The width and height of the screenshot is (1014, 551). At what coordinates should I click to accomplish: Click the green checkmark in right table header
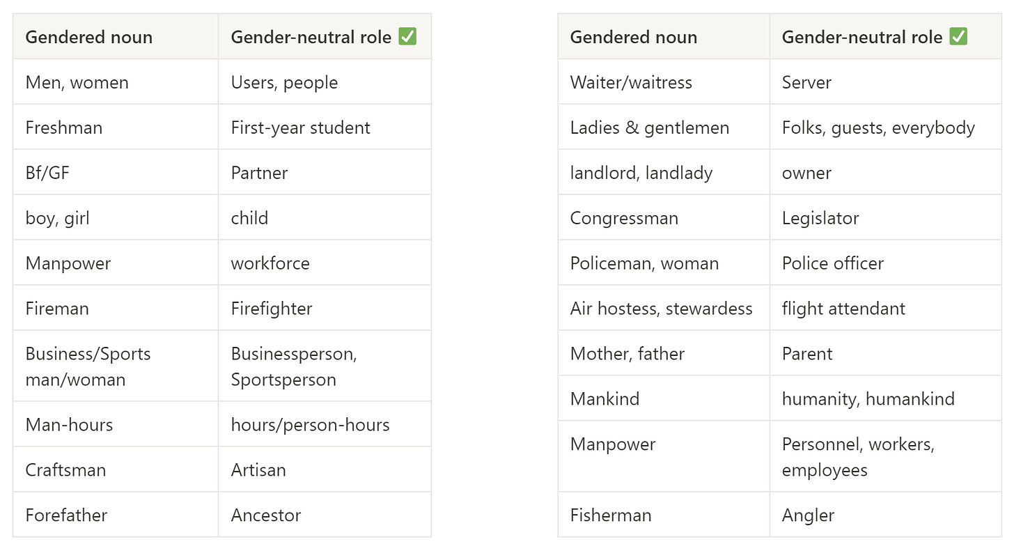click(958, 36)
